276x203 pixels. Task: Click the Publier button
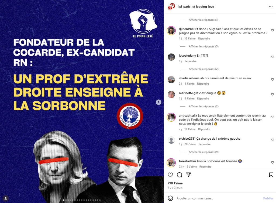click(x=268, y=198)
